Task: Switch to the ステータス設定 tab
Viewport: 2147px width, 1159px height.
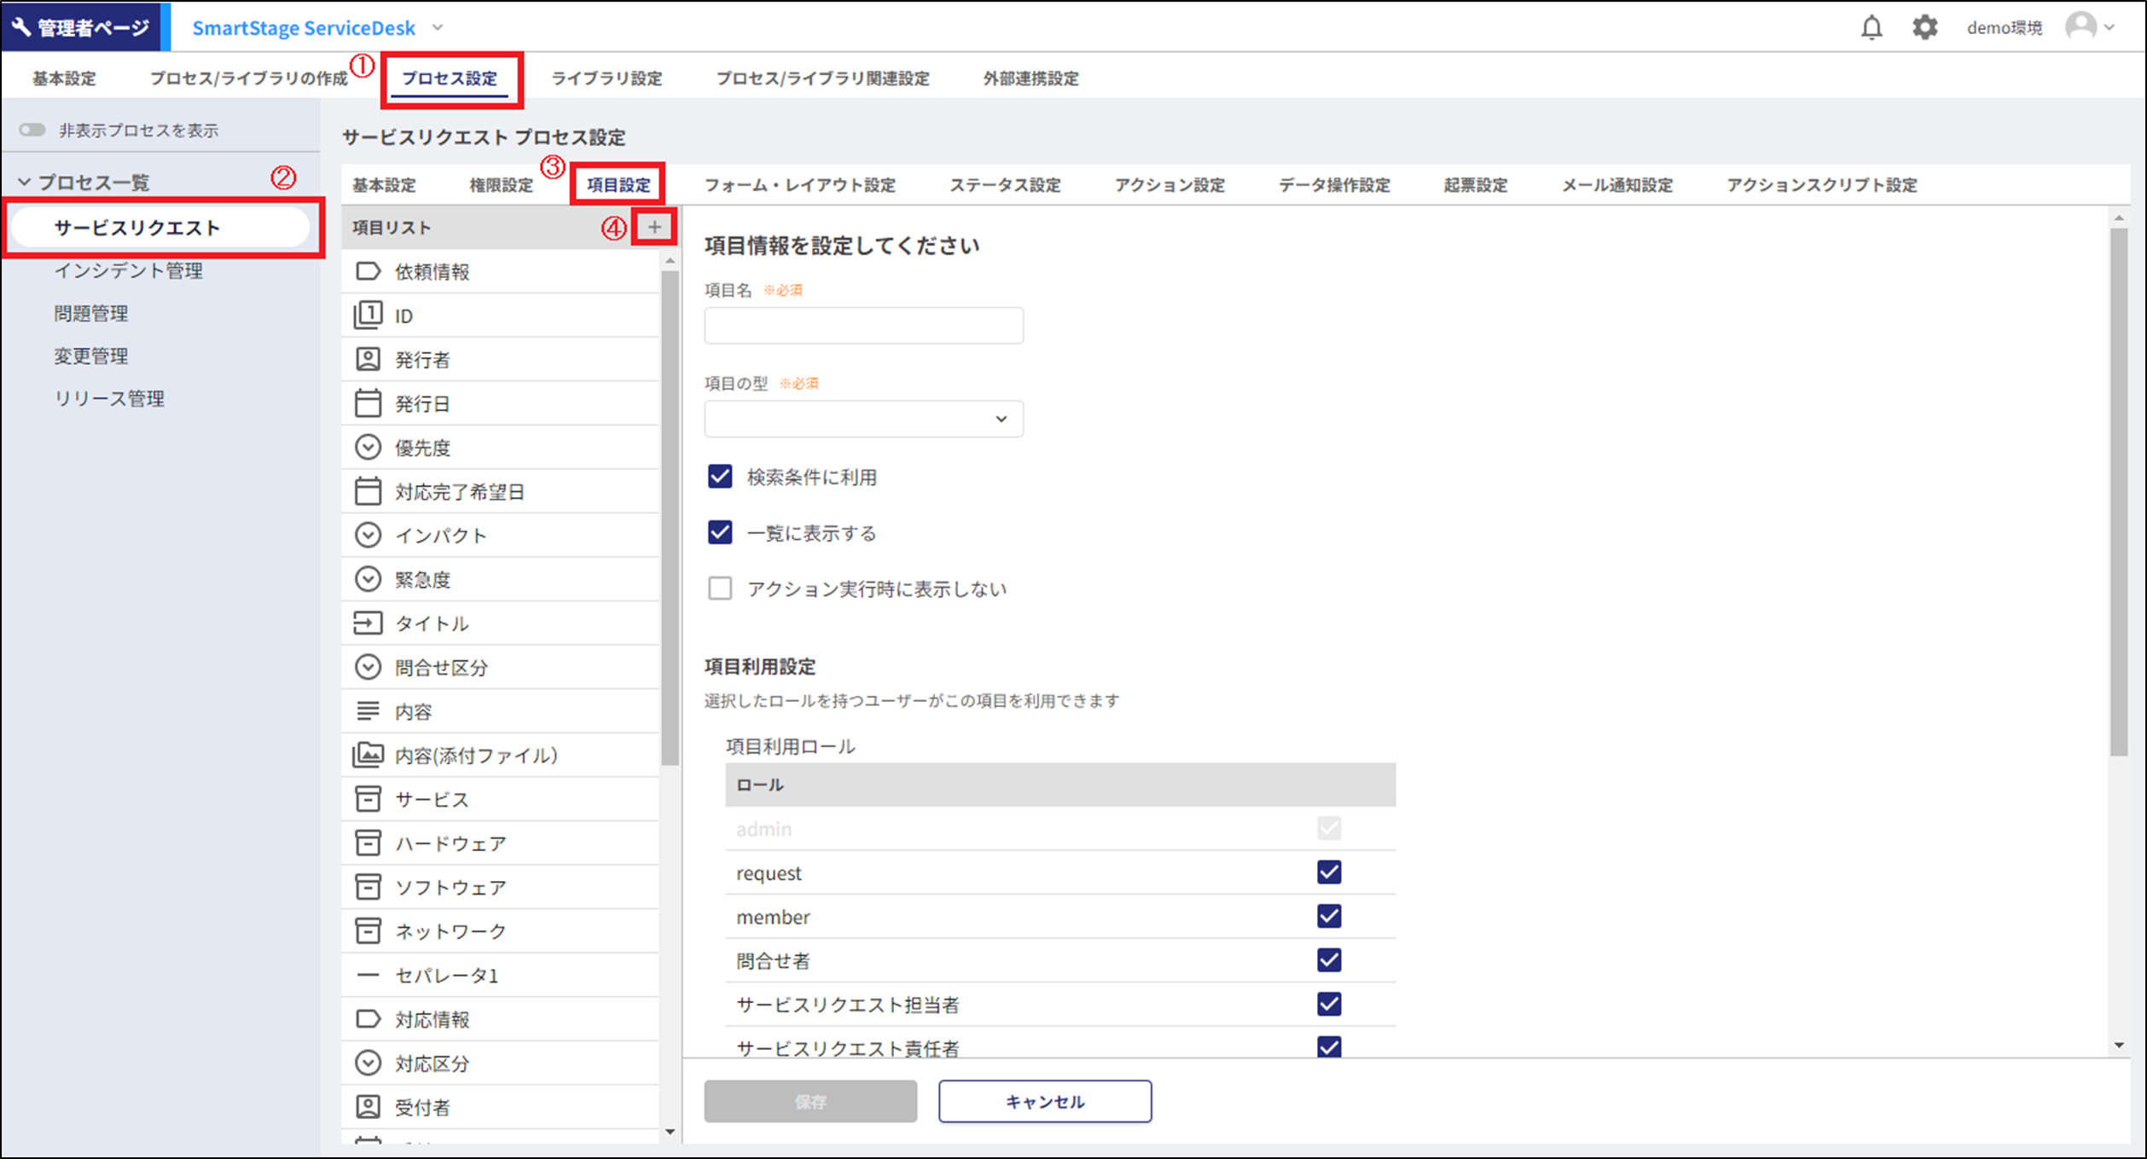Action: tap(1005, 185)
